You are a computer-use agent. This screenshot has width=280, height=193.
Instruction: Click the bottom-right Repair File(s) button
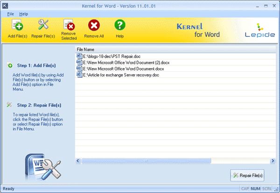[247, 175]
